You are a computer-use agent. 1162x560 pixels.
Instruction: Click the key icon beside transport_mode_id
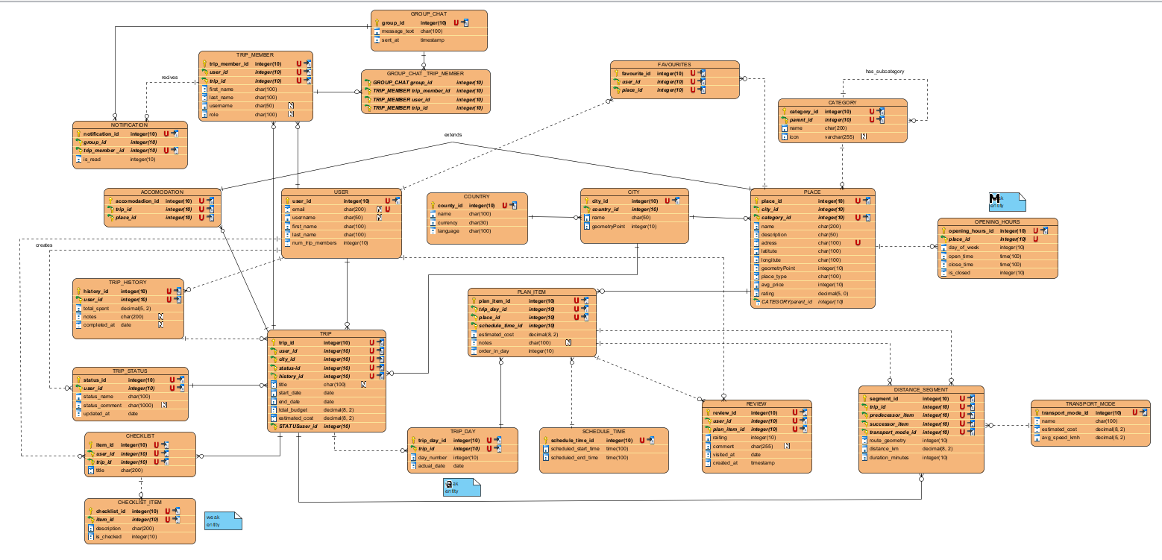click(x=1036, y=412)
